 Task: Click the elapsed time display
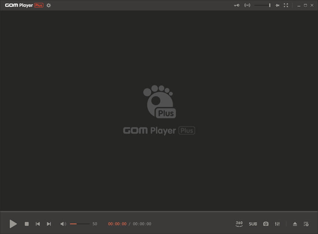pyautogui.click(x=117, y=224)
